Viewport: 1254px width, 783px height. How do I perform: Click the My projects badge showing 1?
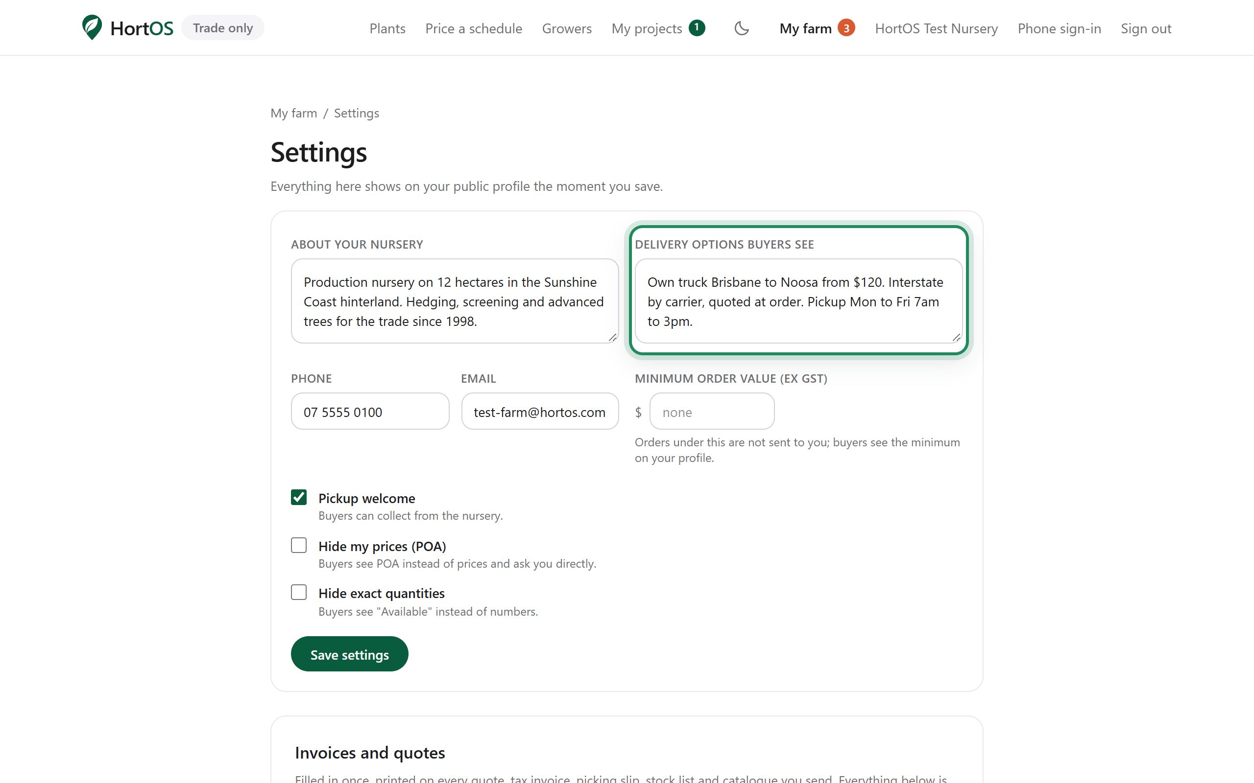click(x=697, y=27)
